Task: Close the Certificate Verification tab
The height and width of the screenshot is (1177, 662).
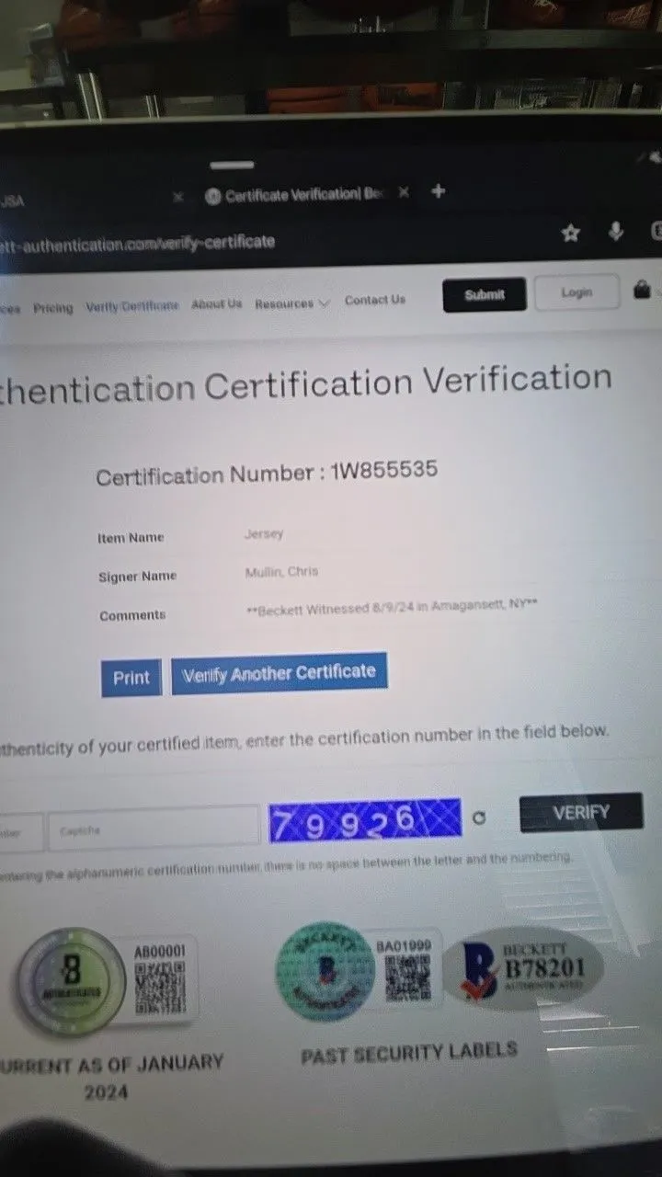Action: click(x=403, y=193)
